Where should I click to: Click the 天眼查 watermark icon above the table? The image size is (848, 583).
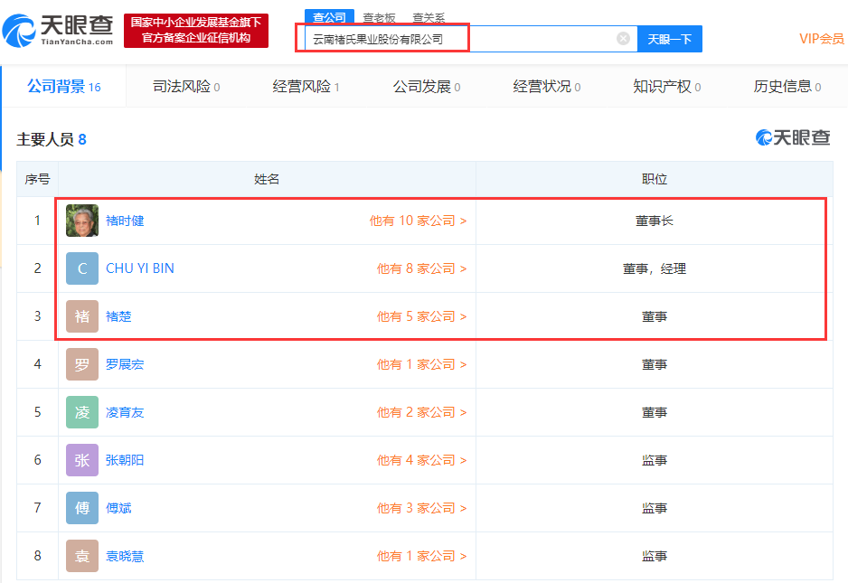[765, 136]
